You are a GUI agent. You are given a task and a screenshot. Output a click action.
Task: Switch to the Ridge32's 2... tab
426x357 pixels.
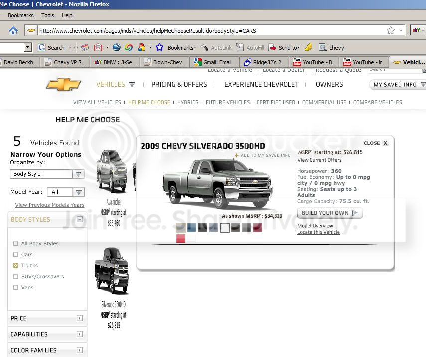tap(265, 62)
